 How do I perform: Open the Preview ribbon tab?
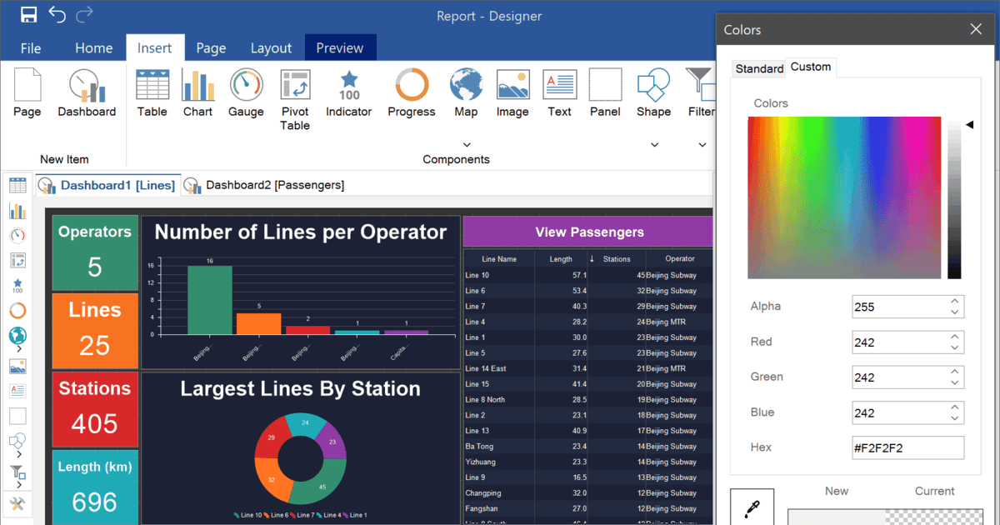coord(340,47)
